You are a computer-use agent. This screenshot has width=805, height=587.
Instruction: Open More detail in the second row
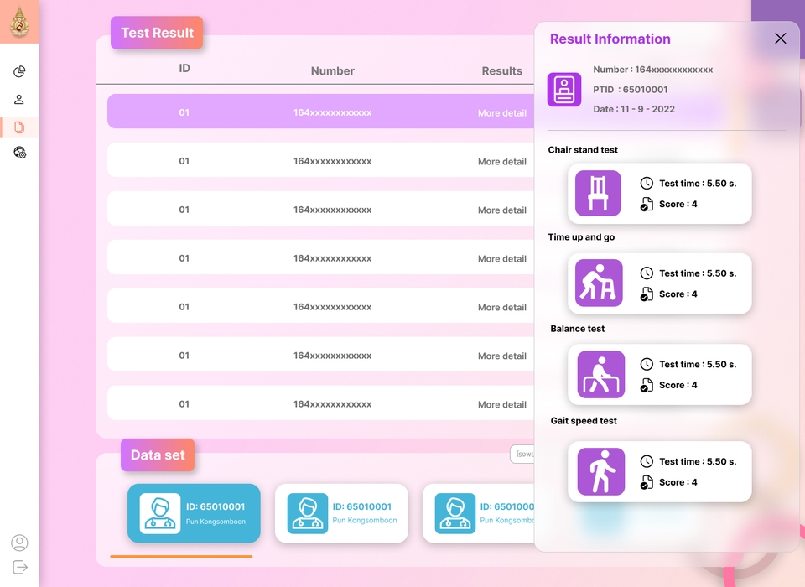pos(502,161)
